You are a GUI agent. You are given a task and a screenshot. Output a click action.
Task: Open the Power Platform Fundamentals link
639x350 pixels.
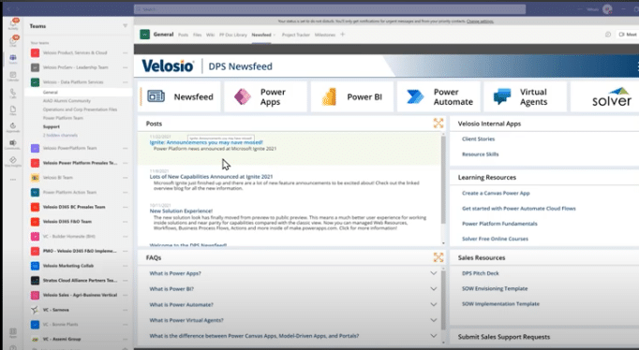tap(499, 224)
